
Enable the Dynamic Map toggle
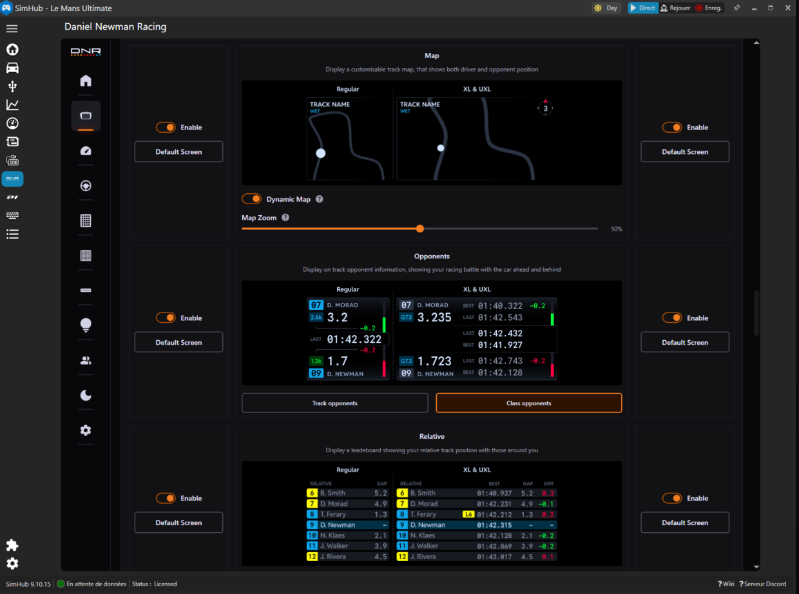[x=251, y=199]
